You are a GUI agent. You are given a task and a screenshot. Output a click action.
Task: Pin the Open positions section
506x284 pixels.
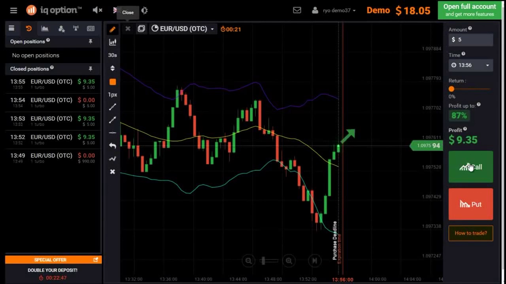91,41
